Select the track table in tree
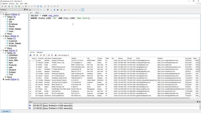201x113 pixels. click(x=11, y=31)
